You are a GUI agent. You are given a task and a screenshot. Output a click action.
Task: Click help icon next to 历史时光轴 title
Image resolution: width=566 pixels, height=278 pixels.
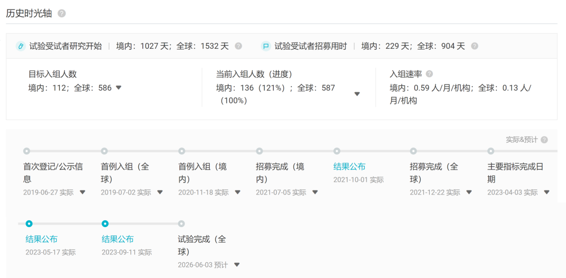tap(62, 14)
